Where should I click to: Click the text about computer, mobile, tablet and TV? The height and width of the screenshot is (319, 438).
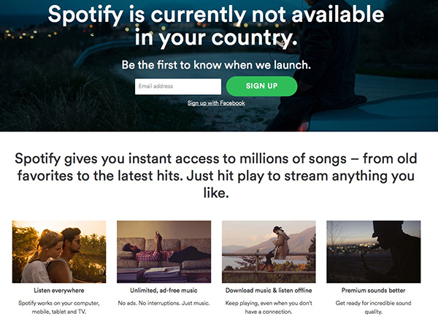[x=59, y=307]
